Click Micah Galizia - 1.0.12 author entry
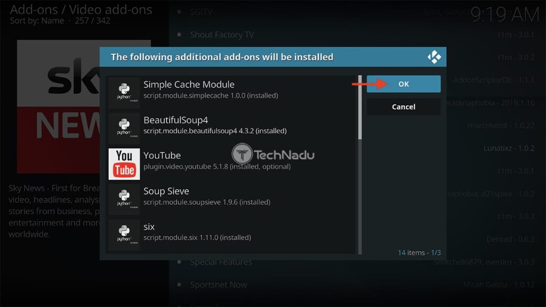Image resolution: width=546 pixels, height=307 pixels. tap(499, 285)
